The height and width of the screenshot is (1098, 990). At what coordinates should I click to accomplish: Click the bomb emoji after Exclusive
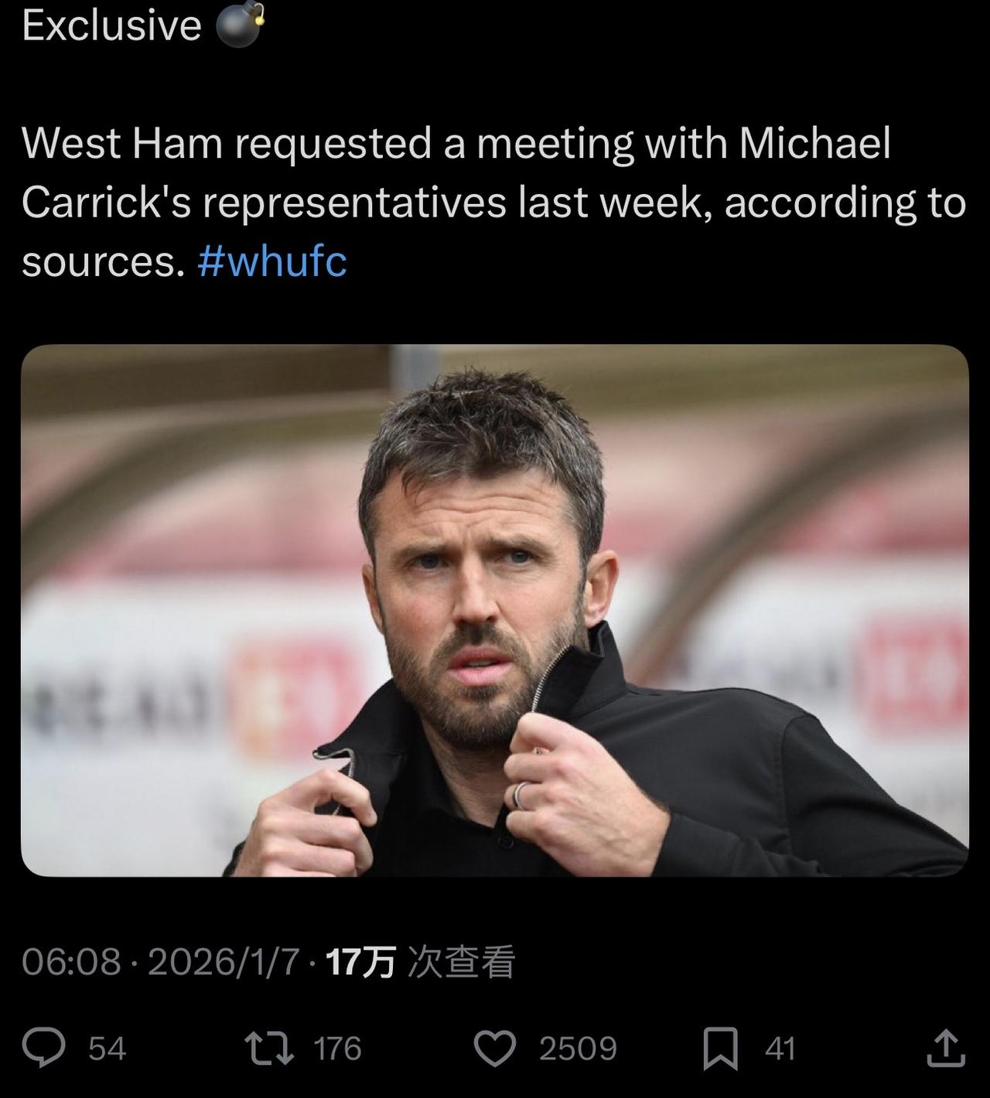pos(239,26)
